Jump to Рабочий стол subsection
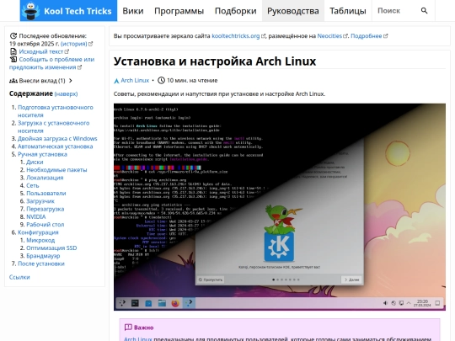455x341 pixels. 45,225
